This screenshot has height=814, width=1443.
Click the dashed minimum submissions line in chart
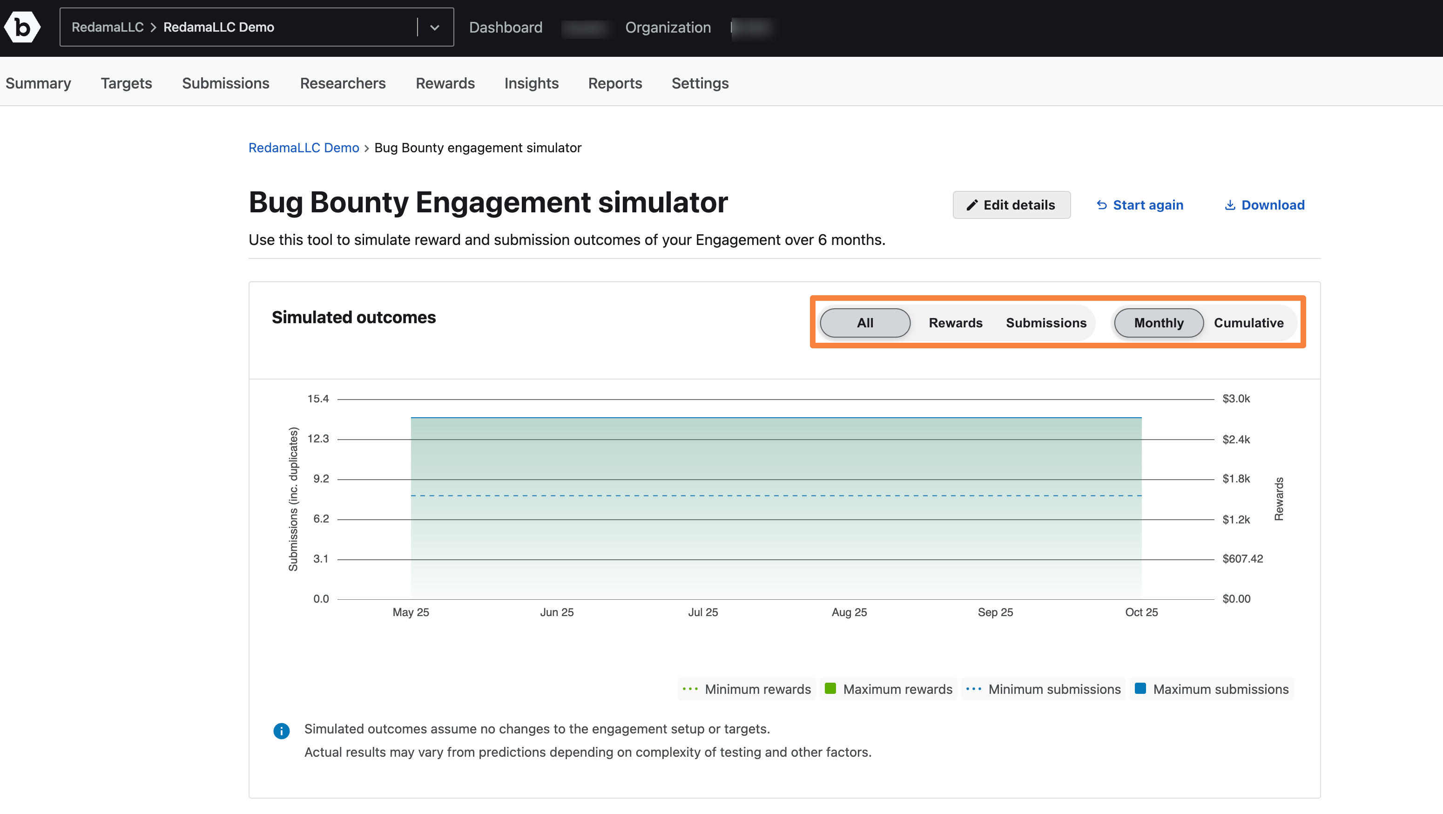(x=776, y=496)
